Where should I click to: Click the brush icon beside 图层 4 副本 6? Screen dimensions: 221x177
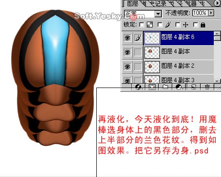click(138, 38)
